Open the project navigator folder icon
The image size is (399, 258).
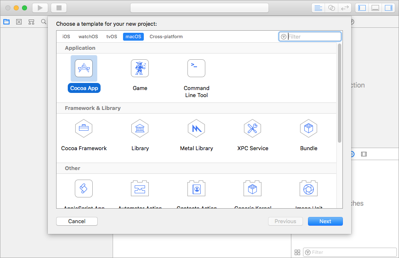6,22
